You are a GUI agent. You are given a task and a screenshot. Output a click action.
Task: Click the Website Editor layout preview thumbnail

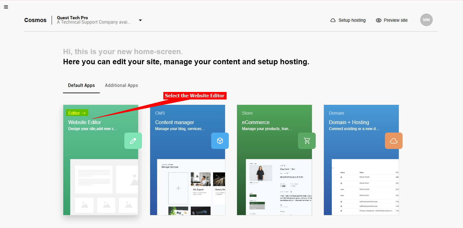(104, 187)
